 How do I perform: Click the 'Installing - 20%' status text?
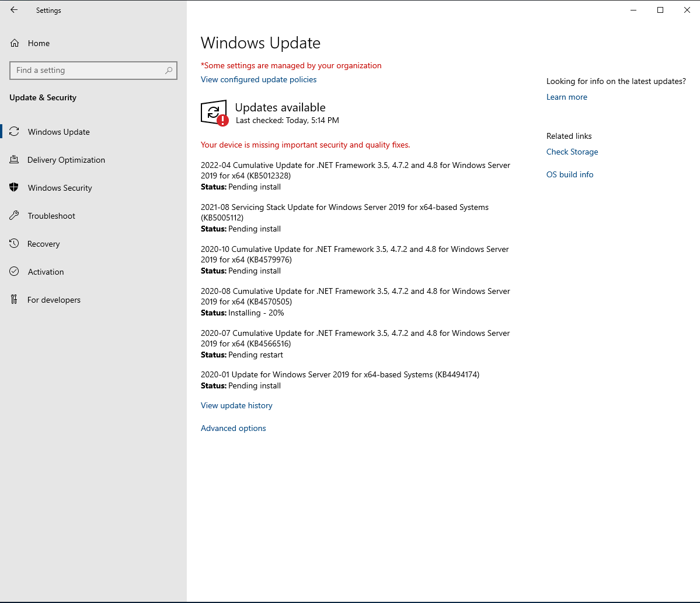[x=256, y=313]
